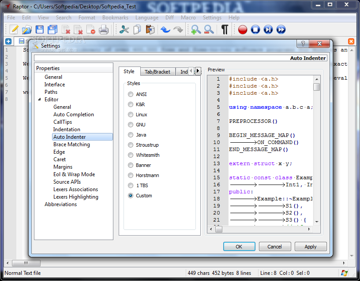This screenshot has width=360, height=281.
Task: Paste from clipboard icon
Action: pyautogui.click(x=150, y=30)
